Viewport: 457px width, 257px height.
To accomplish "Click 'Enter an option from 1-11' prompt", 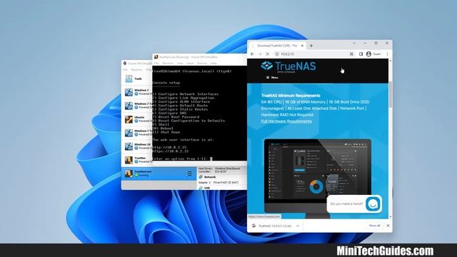I will 180,158.
